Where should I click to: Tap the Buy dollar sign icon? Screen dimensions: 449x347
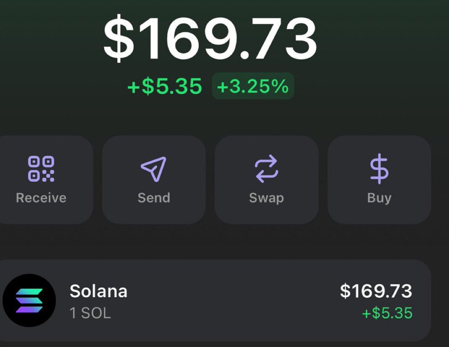[379, 168]
